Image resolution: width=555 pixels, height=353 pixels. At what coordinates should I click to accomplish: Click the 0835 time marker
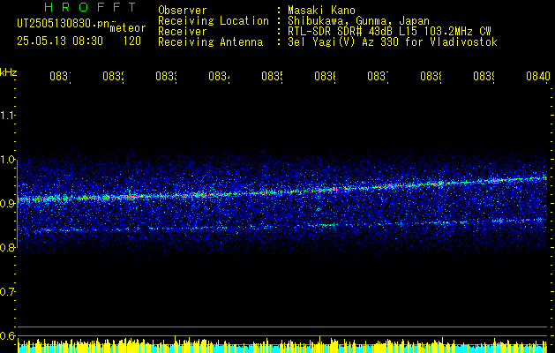pyautogui.click(x=272, y=77)
